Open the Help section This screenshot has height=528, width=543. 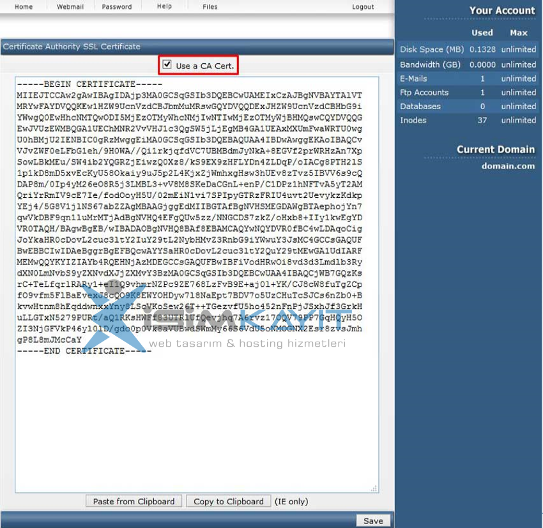pos(164,6)
